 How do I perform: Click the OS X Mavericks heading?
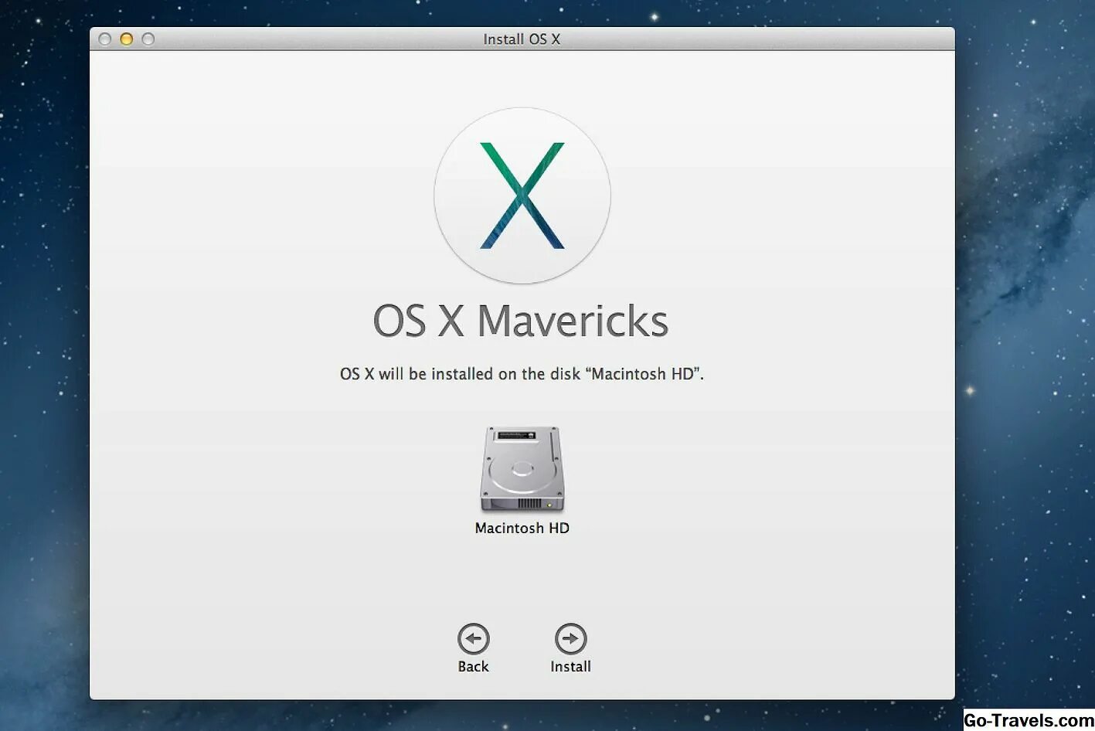tap(521, 321)
